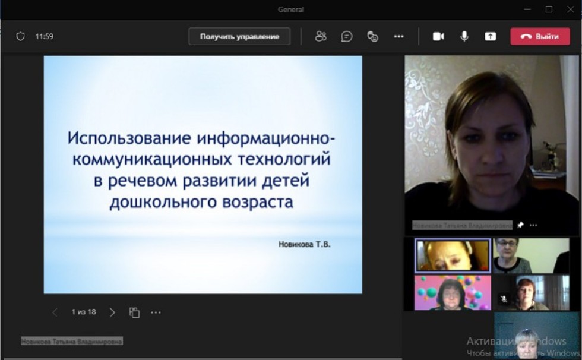Click the share content icon
The width and height of the screenshot is (582, 360).
[490, 36]
